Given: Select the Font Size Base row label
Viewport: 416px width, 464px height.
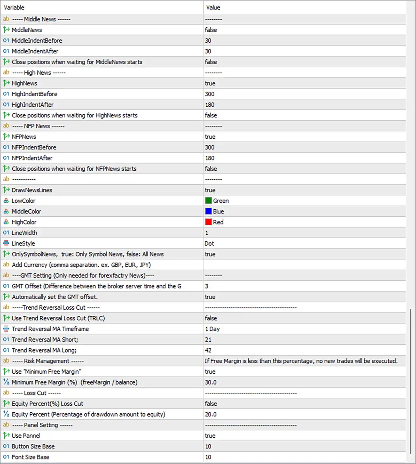Looking at the screenshot, I should [31, 457].
